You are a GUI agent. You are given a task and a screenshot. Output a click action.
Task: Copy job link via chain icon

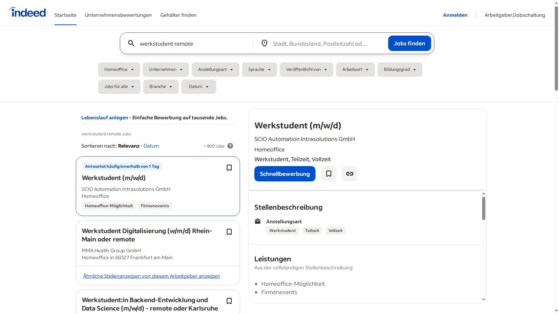[349, 174]
